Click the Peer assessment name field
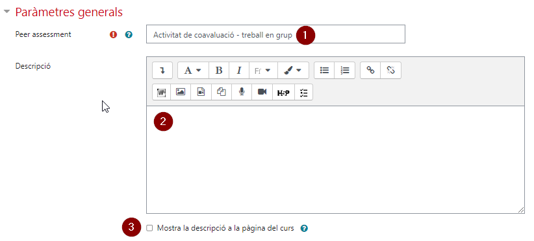 (x=275, y=34)
